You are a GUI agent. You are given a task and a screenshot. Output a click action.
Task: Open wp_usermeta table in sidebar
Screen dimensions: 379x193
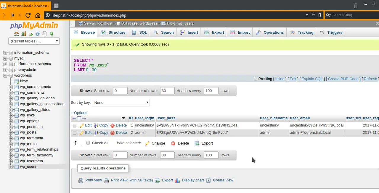(x=31, y=161)
